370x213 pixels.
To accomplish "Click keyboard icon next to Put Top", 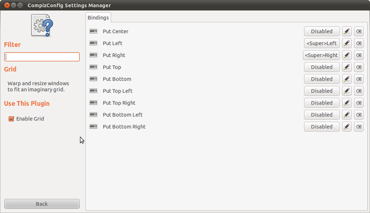I will coord(93,67).
